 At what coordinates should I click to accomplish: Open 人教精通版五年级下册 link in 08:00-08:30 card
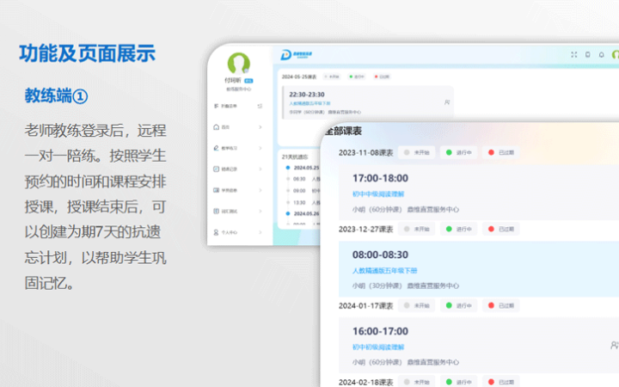pyautogui.click(x=384, y=270)
